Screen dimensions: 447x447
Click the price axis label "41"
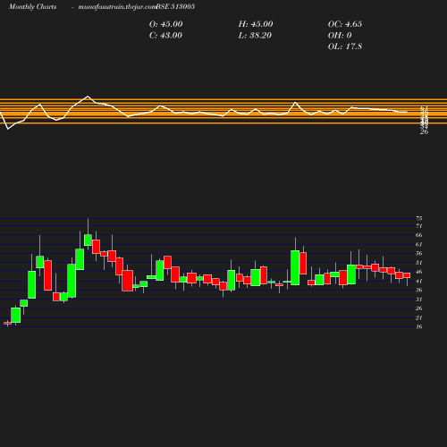[419, 282]
